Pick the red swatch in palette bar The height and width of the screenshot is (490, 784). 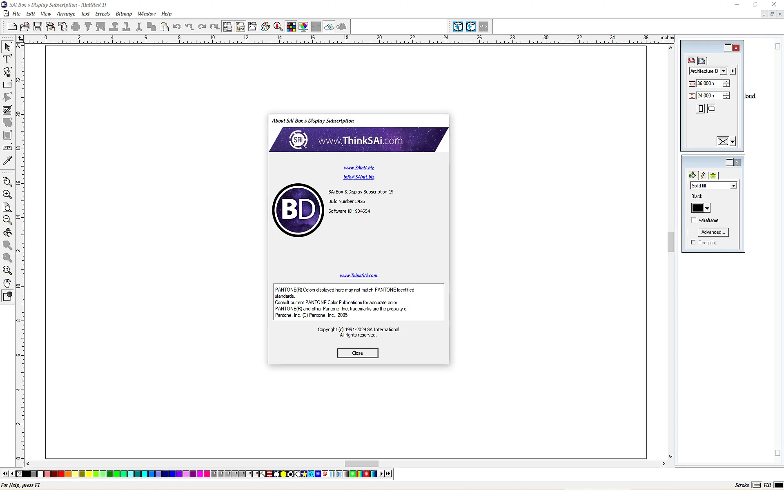click(61, 474)
